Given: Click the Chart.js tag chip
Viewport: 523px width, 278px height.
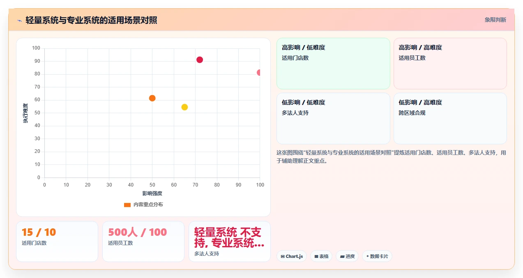Looking at the screenshot, I should [292, 256].
